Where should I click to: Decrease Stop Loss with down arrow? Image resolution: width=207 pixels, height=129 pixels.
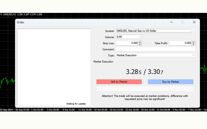tap(140, 44)
